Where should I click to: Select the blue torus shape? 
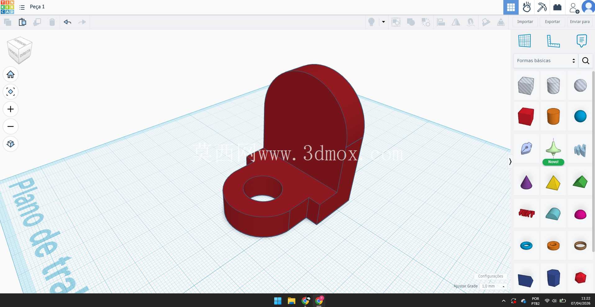click(526, 246)
